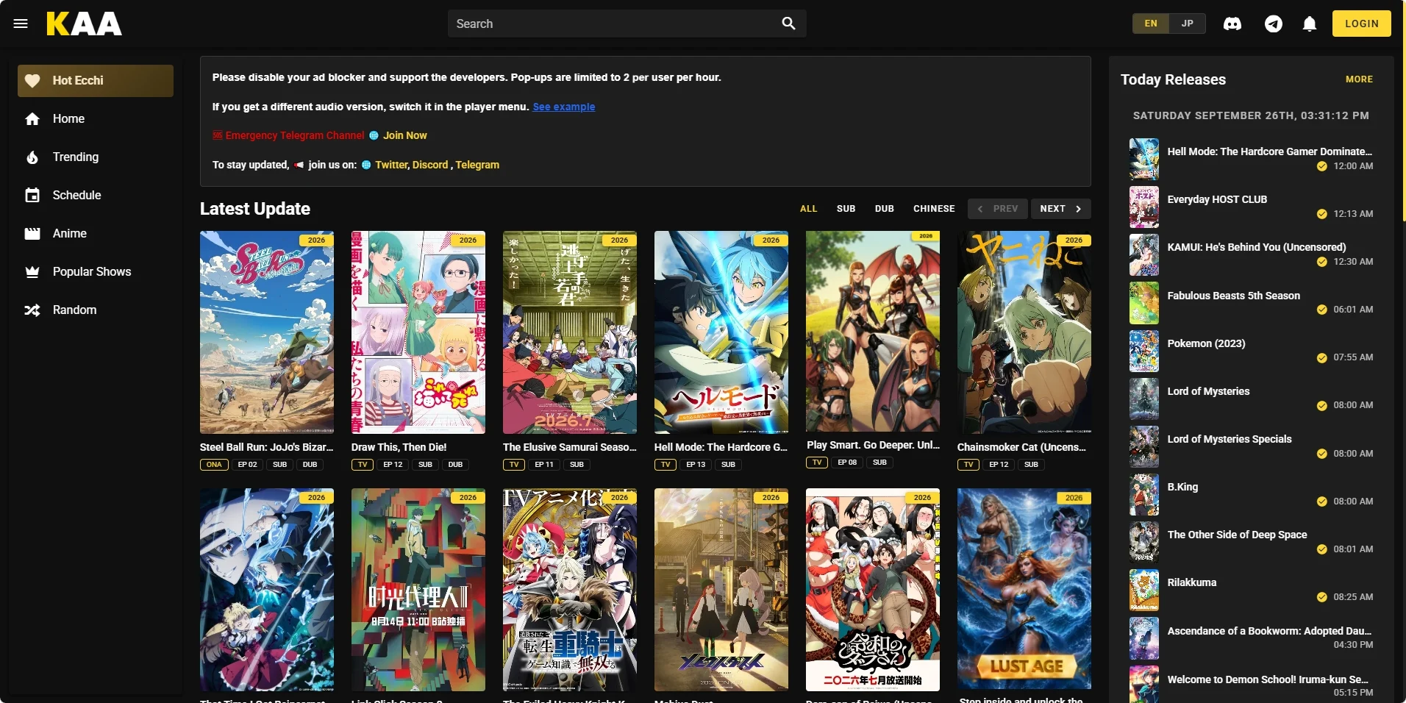This screenshot has height=703, width=1406.
Task: Open Rilakkuma release entry
Action: 1252,590
